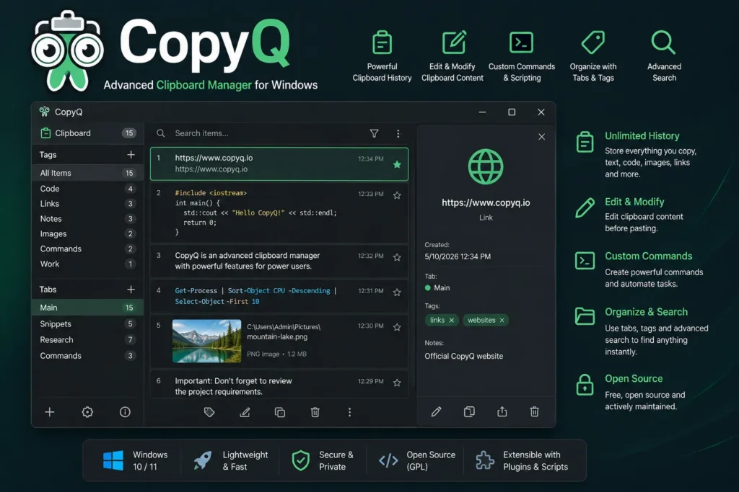Star the Get-Process command item
Image resolution: width=739 pixels, height=492 pixels.
pyautogui.click(x=397, y=292)
